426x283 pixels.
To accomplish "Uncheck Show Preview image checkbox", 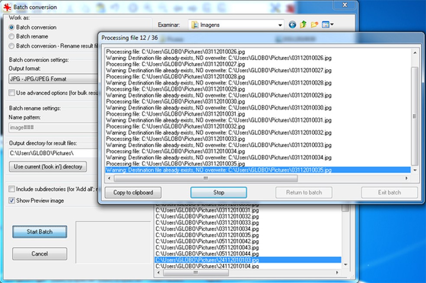I will [12, 201].
